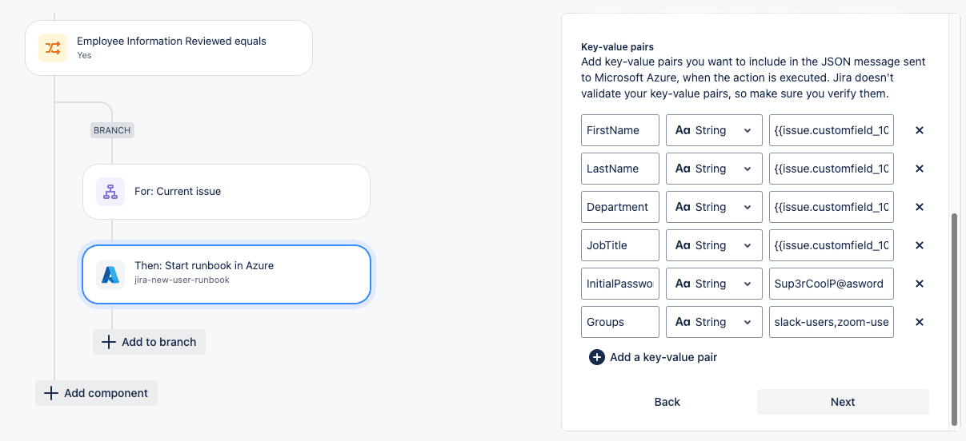
Task: Click the jira-new-user-runbook subtitle text
Action: (182, 280)
